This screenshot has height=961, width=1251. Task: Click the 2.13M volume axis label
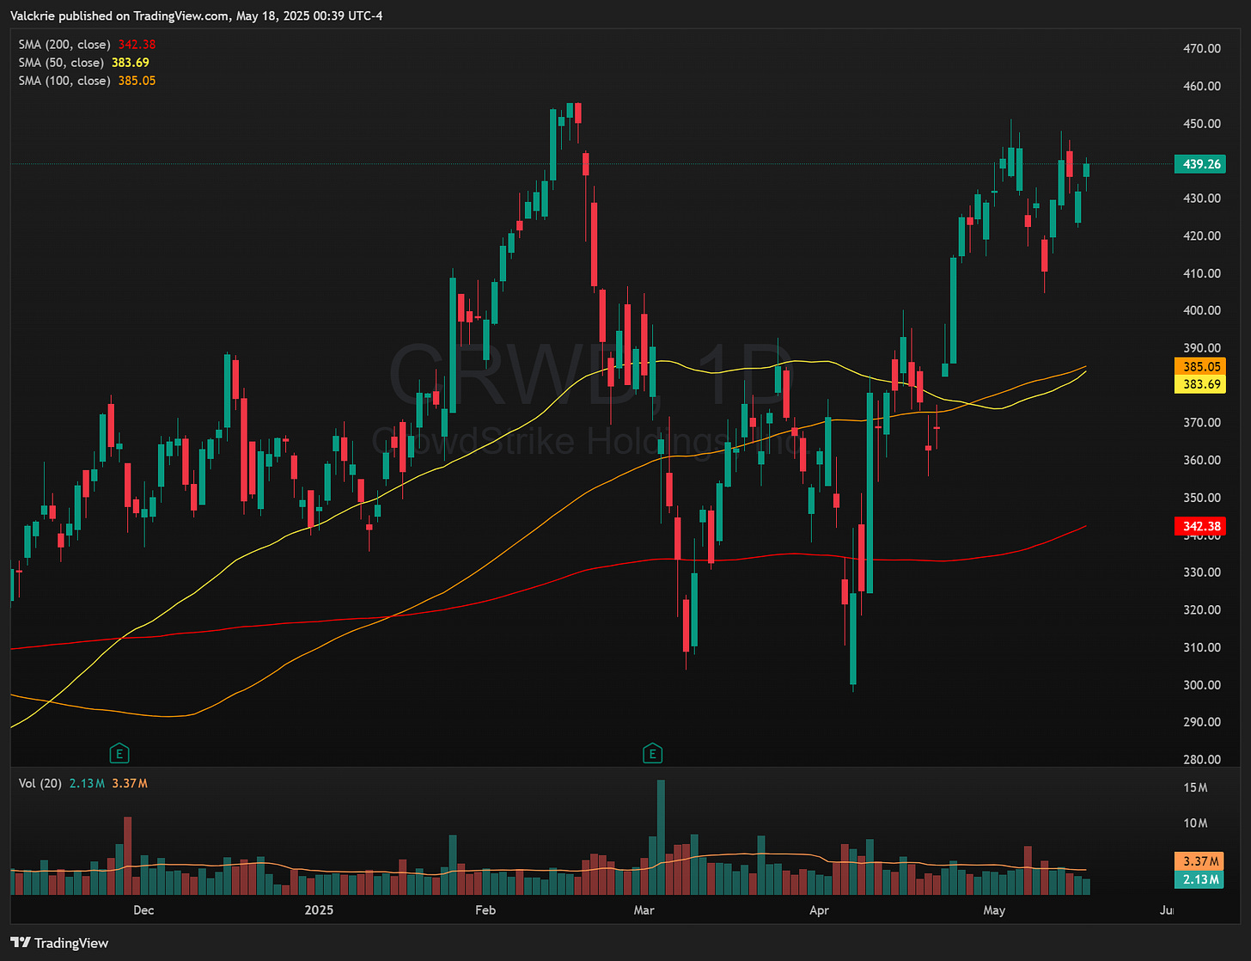(x=1199, y=879)
